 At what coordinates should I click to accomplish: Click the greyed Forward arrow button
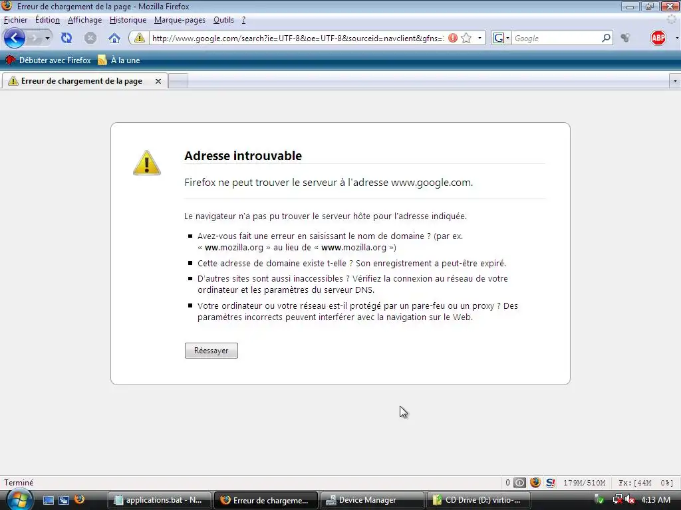tap(35, 38)
